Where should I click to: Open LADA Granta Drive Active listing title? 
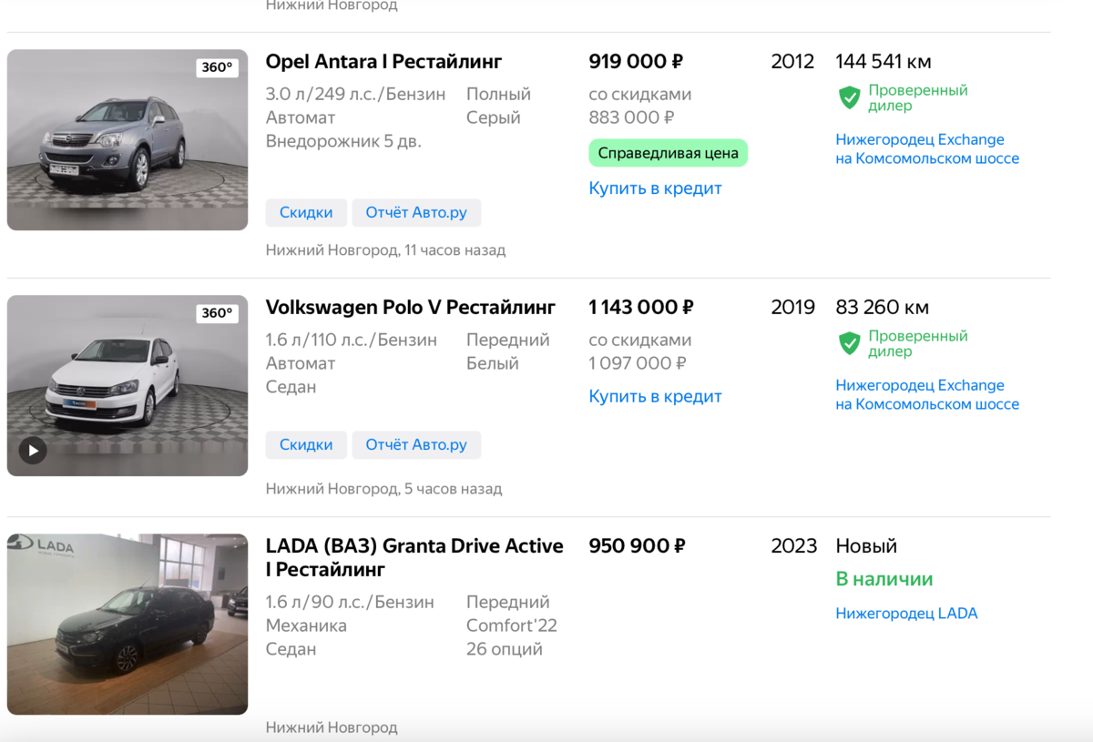pos(414,557)
